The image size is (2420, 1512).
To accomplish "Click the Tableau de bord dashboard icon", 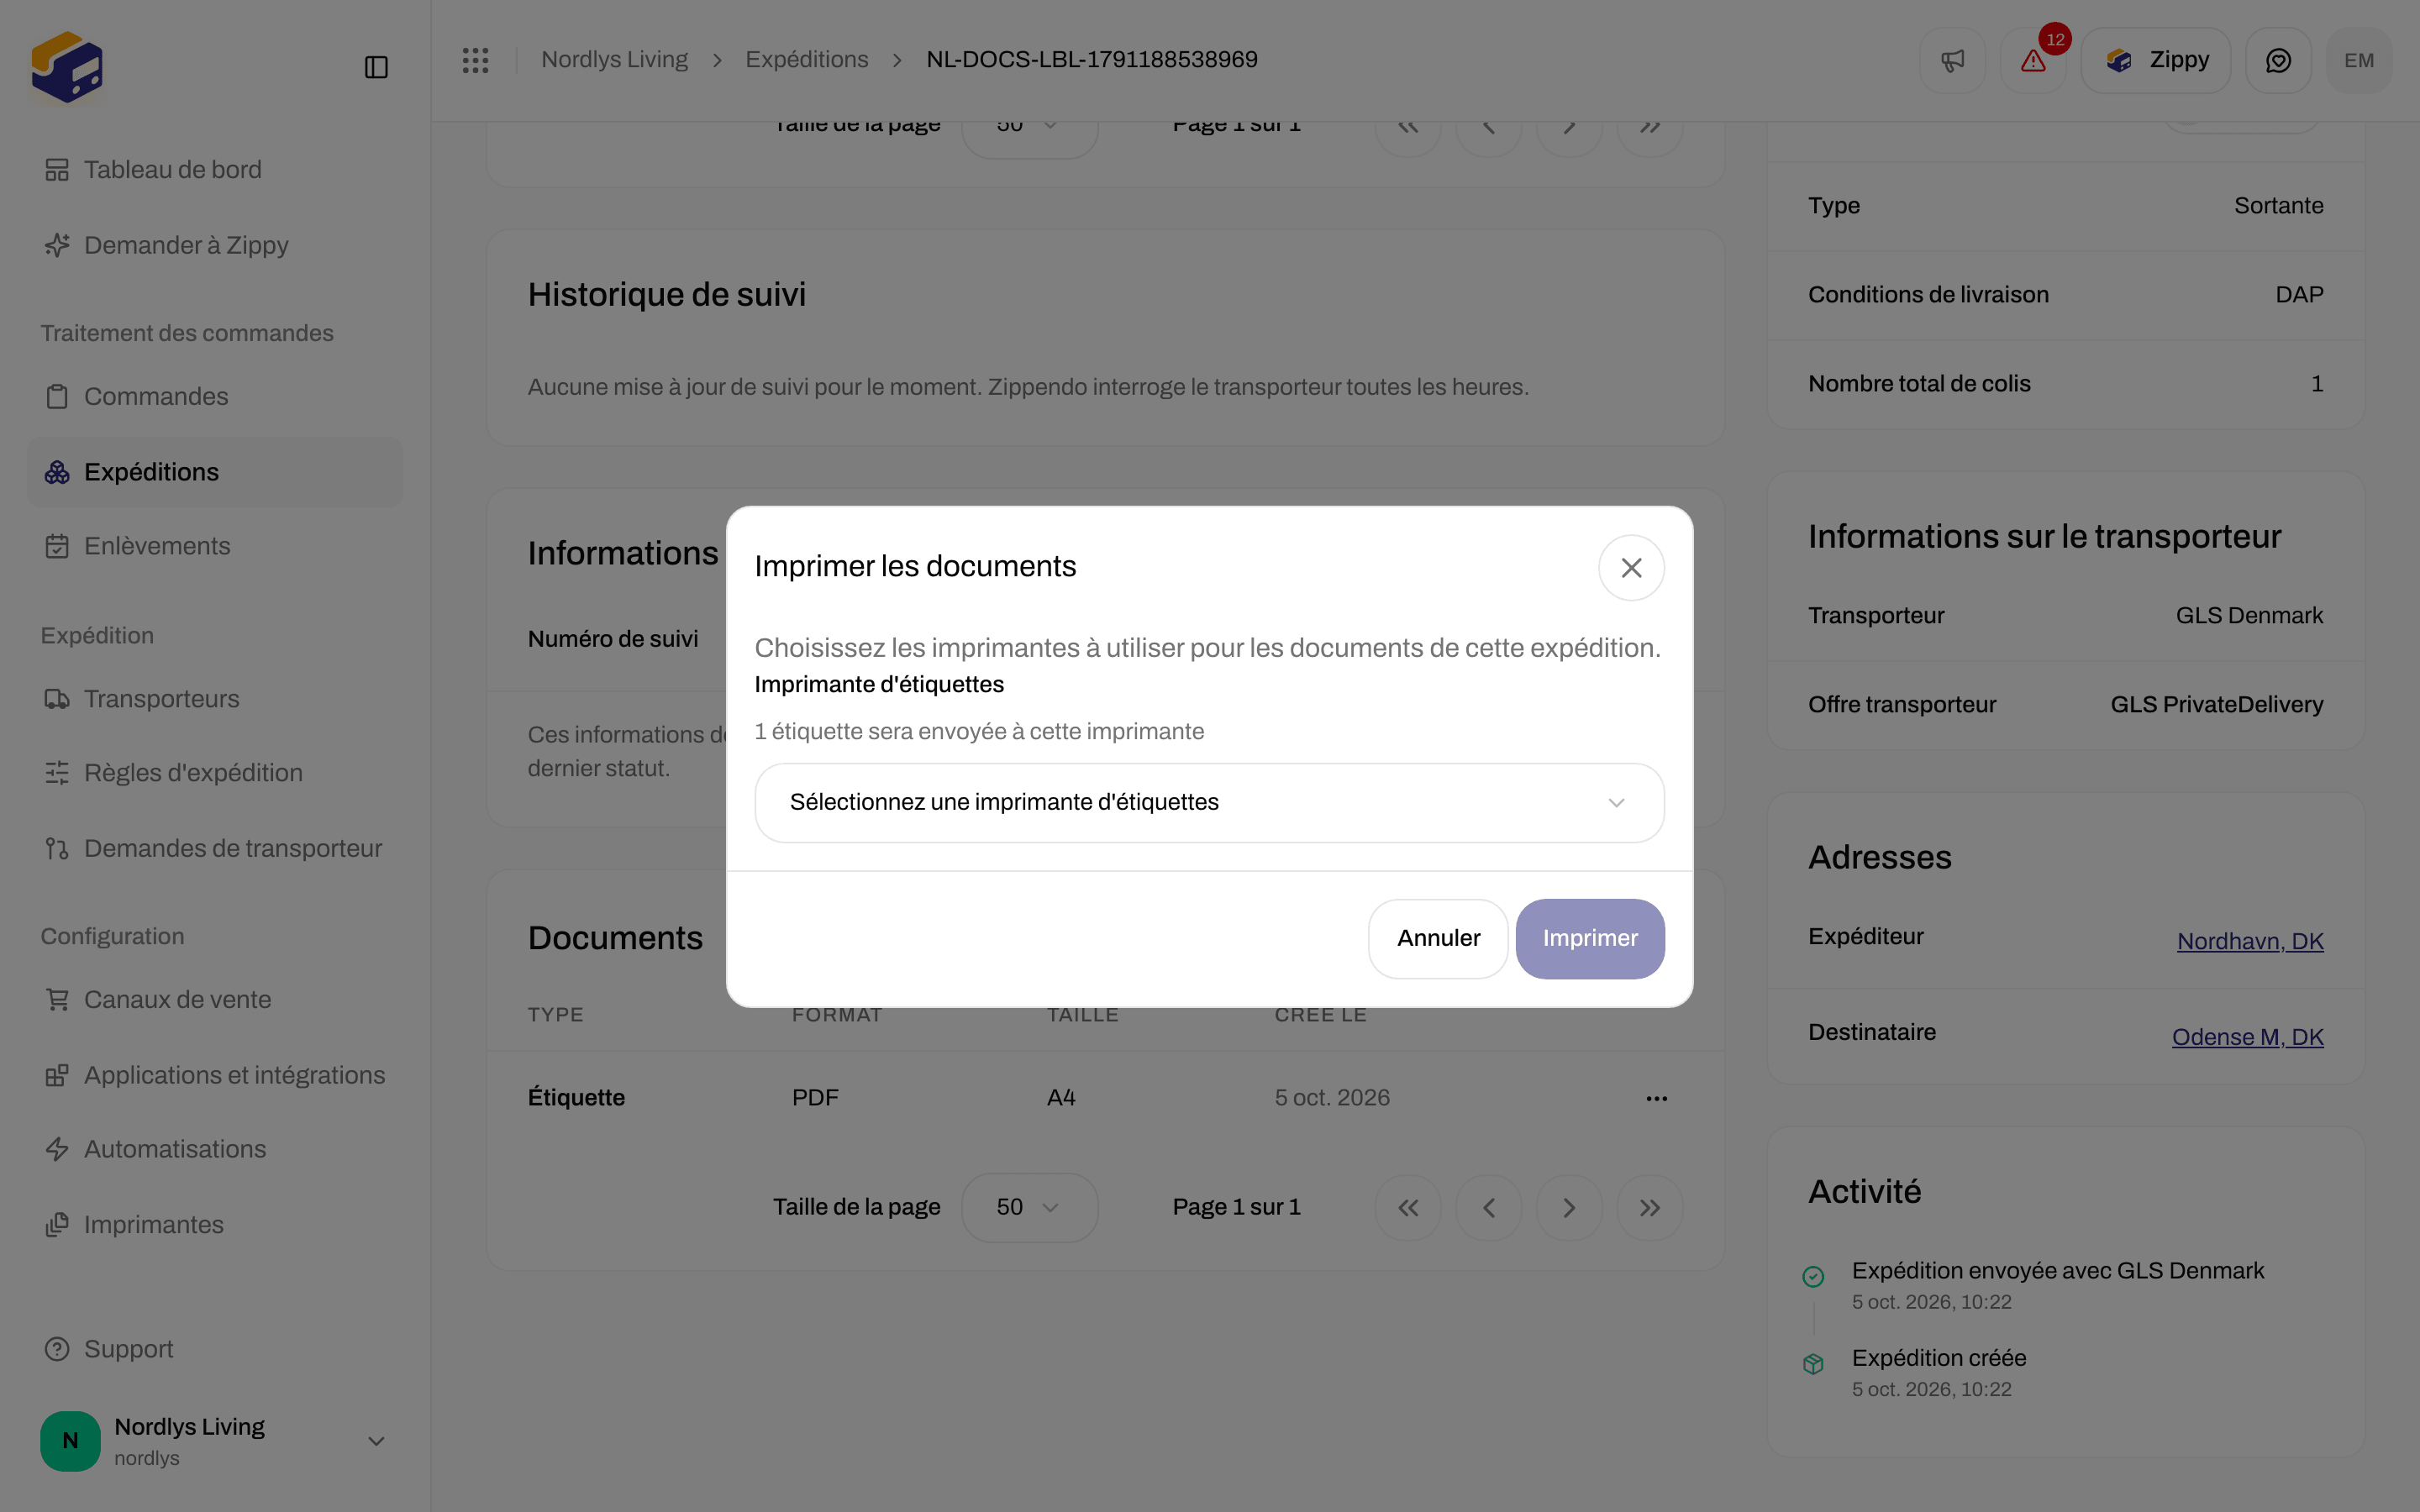I will tap(57, 170).
